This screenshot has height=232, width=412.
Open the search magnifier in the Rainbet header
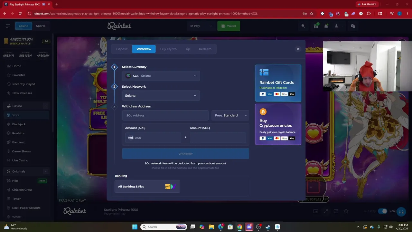point(303,26)
